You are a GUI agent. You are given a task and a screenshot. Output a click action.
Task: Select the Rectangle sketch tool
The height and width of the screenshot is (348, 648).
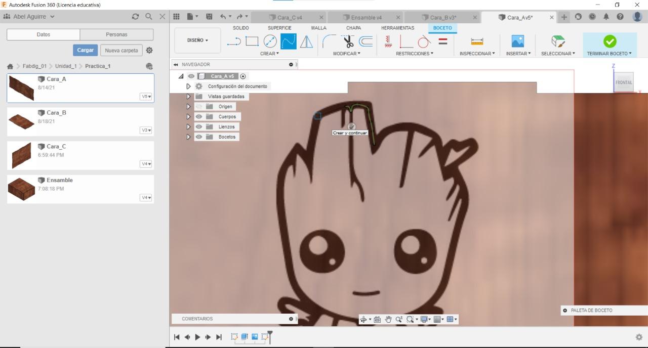point(252,41)
